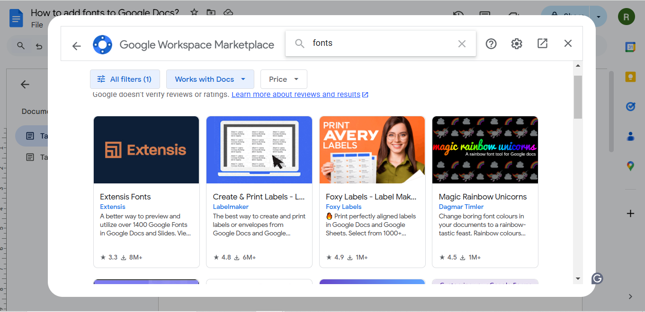
Task: Click the Foxy Labels 4.9 rating
Action: pyautogui.click(x=335, y=257)
